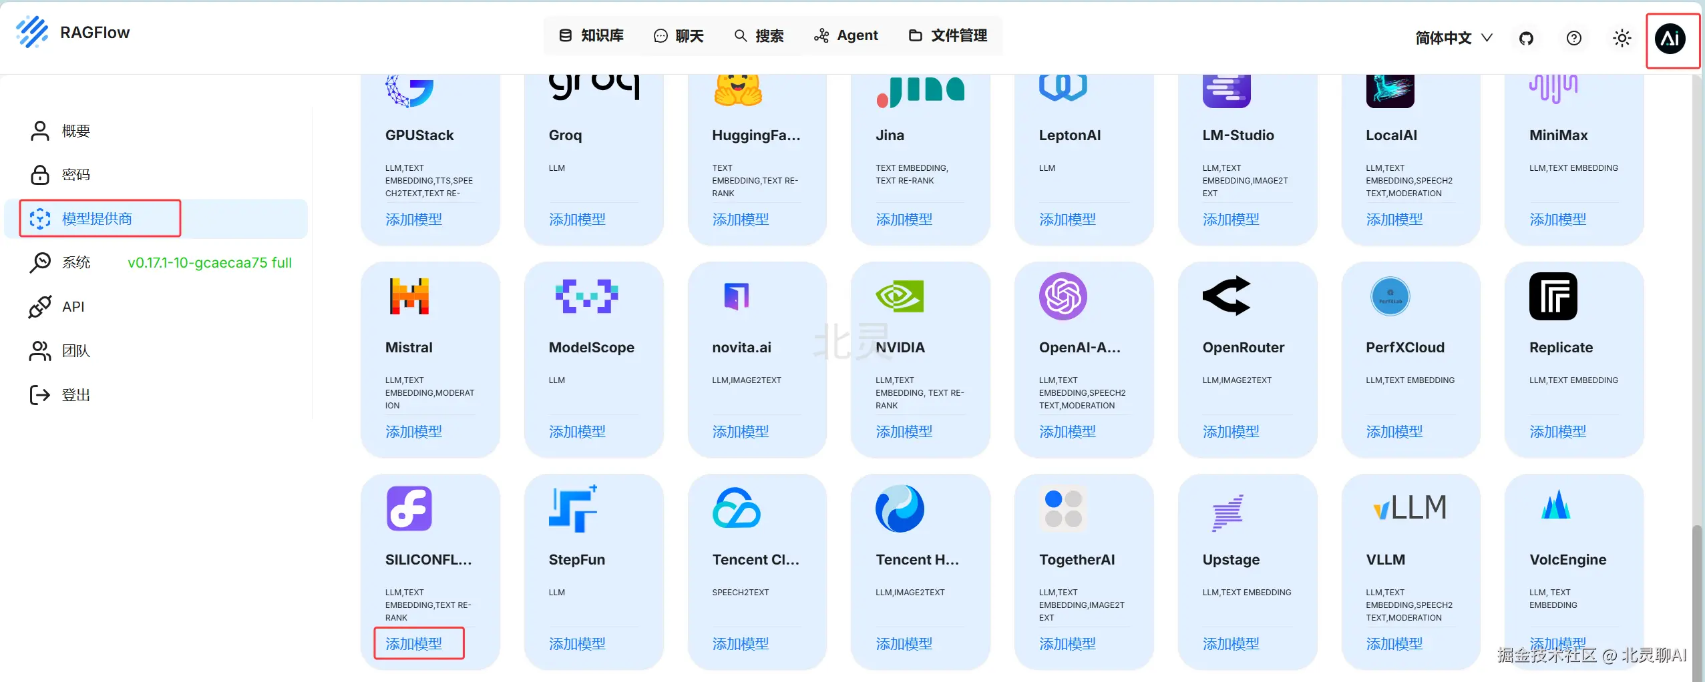
Task: Toggle the light/dark theme sun icon
Action: pyautogui.click(x=1622, y=38)
